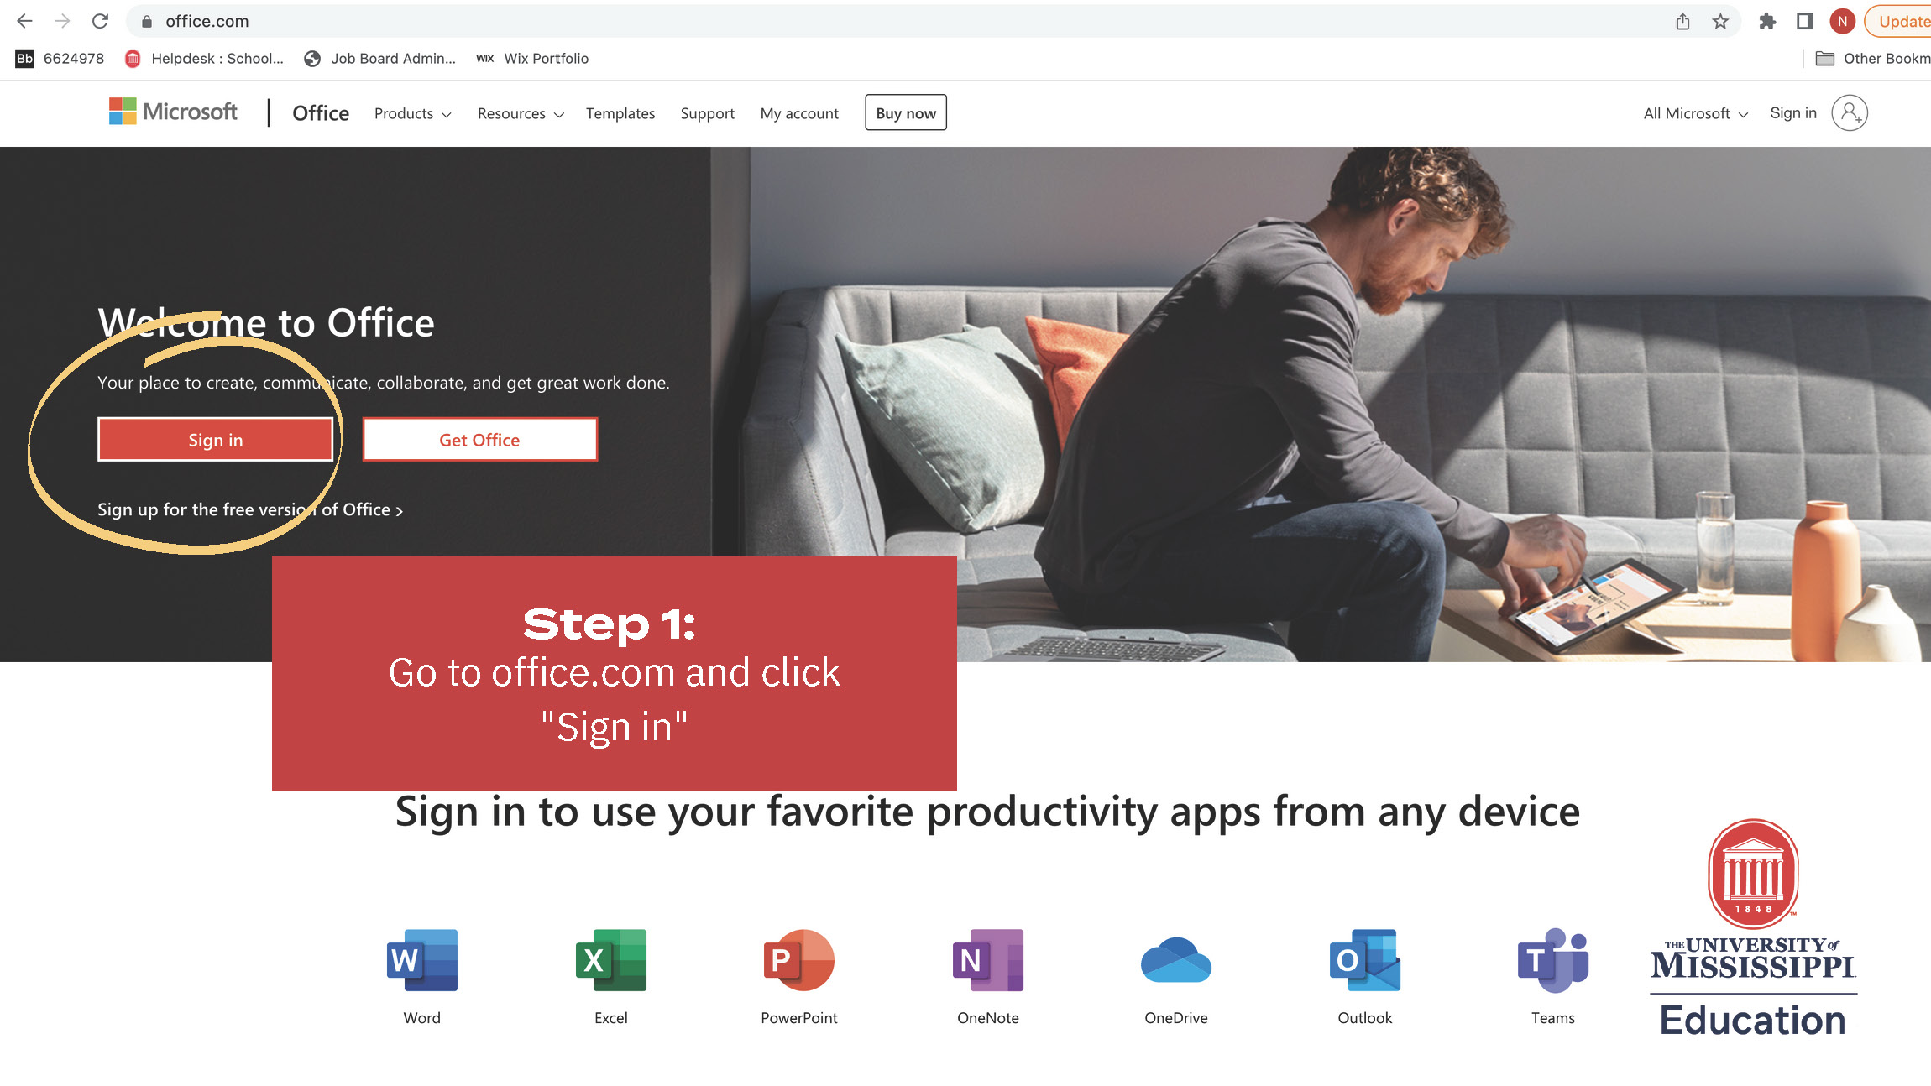Click the account avatar icon in header
Screen dimensions: 1931x1086
pos(1849,113)
